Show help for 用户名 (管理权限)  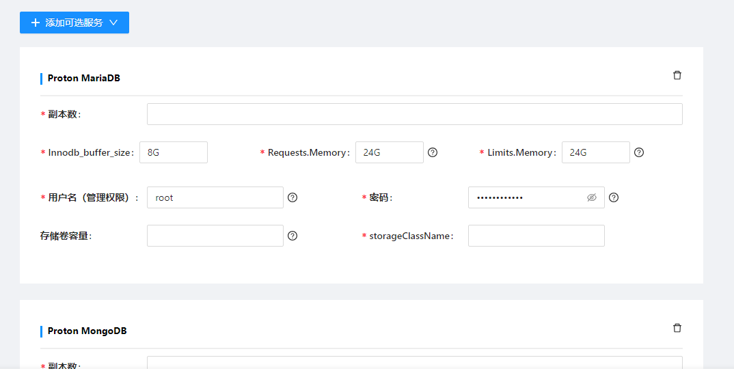click(x=293, y=197)
